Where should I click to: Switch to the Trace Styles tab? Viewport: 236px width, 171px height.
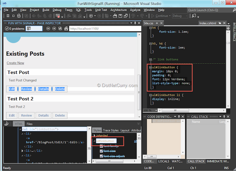pyautogui.click(x=111, y=130)
